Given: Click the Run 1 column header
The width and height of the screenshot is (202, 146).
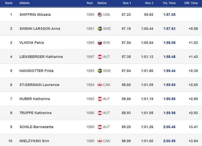Looking at the screenshot, I should [x=127, y=3].
